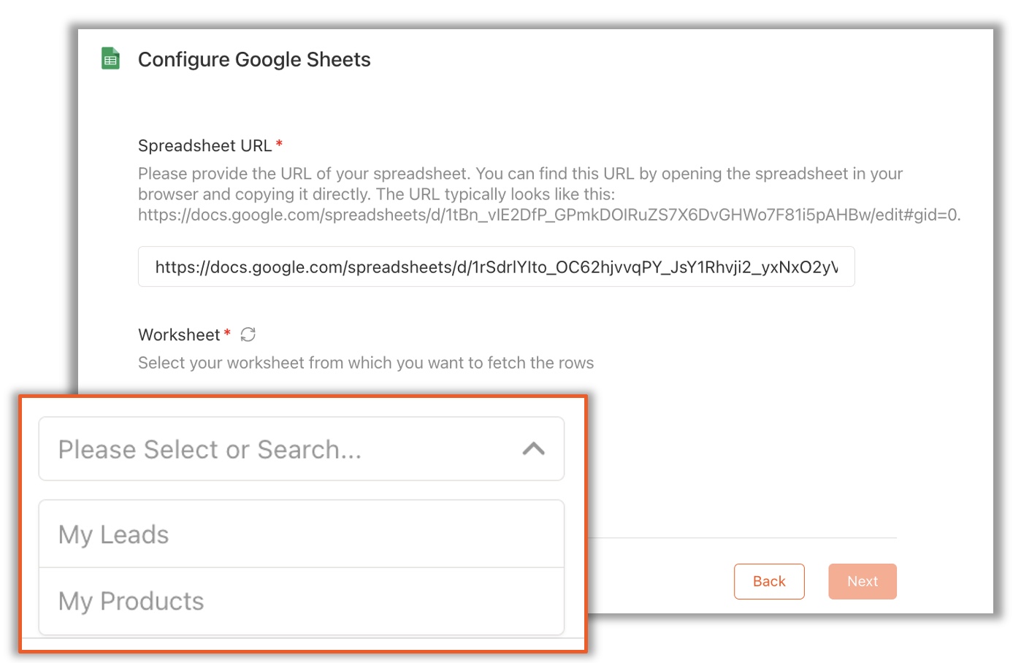
Task: Click the Worksheet field label
Action: [x=179, y=334]
